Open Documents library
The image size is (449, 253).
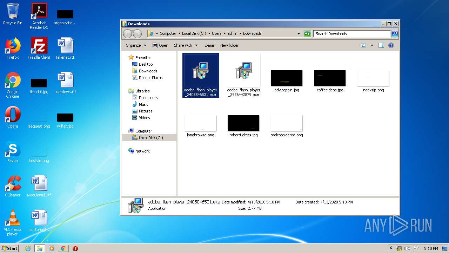coord(145,98)
